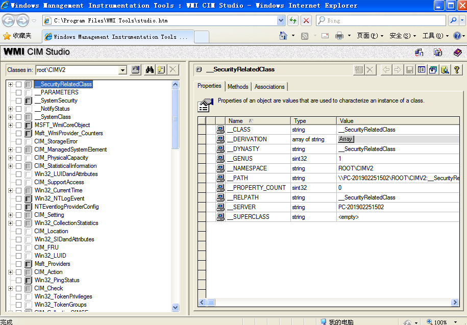Screen dimensions: 467x325
Task: Check the box for Win32_PingStatus
Action: tap(18, 281)
